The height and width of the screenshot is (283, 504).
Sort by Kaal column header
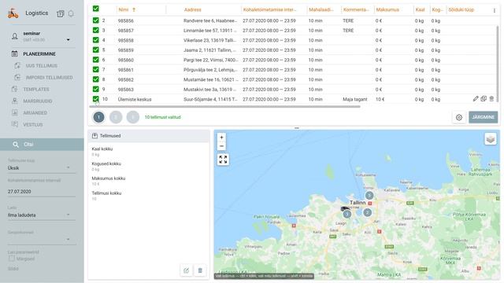pos(420,9)
